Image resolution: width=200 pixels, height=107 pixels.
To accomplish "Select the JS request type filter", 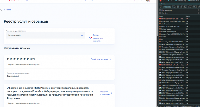I will (182, 7).
